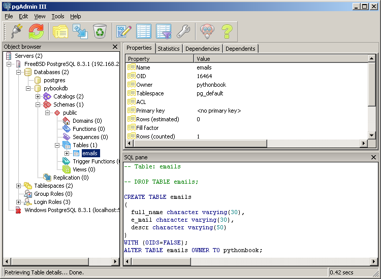The width and height of the screenshot is (381, 279).
Task: Switch to the Dependents tab
Action: click(240, 49)
